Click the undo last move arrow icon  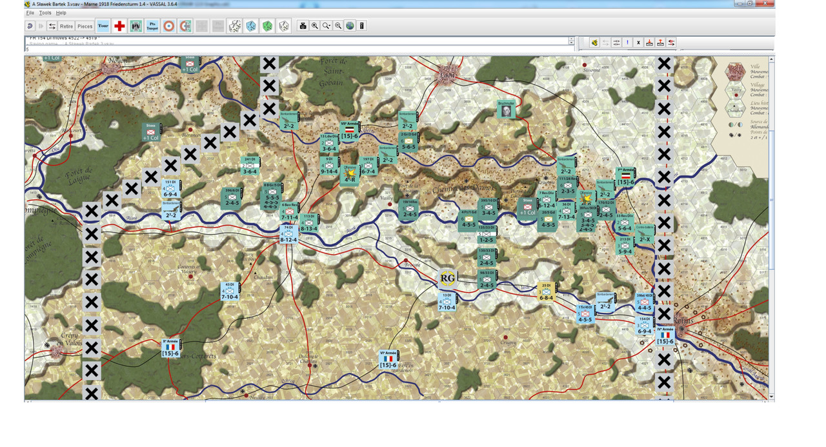coord(30,26)
